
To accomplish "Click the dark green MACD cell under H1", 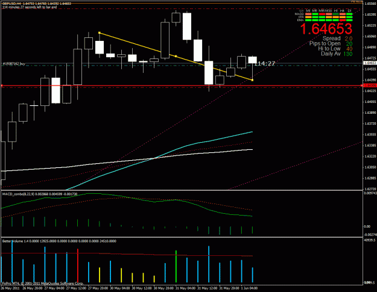I will 335,14.
